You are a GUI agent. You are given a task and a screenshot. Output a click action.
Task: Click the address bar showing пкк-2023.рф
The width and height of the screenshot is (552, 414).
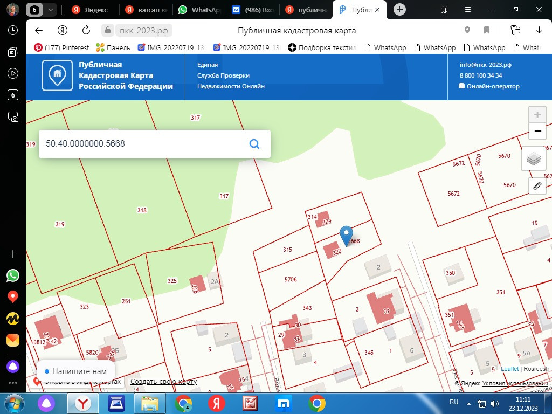143,31
